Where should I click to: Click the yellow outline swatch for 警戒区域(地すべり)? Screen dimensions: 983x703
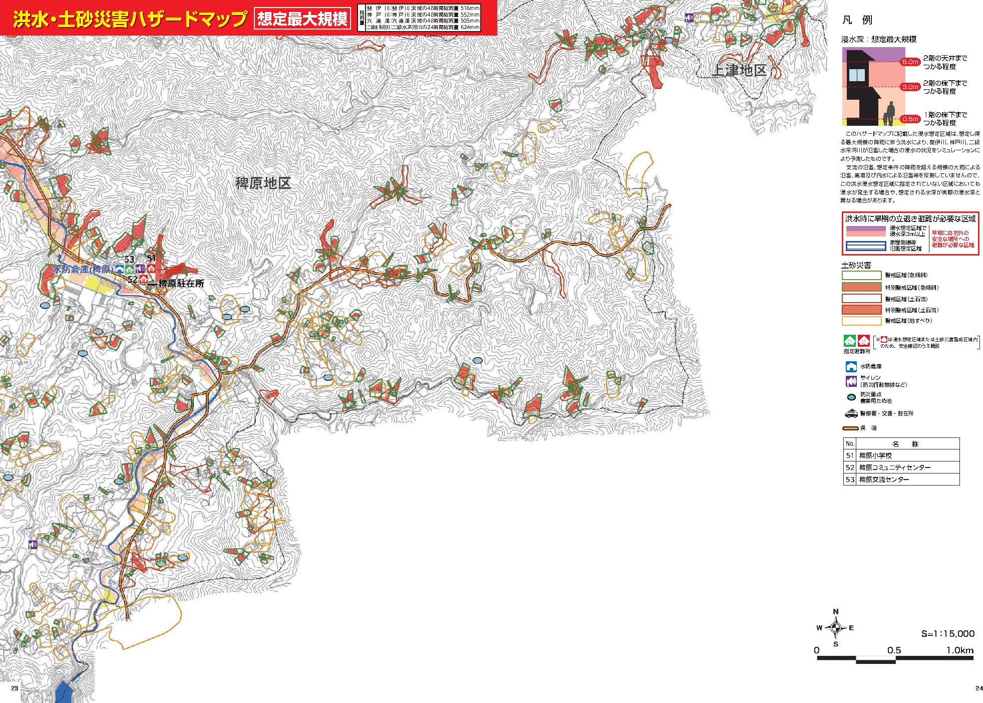point(861,321)
